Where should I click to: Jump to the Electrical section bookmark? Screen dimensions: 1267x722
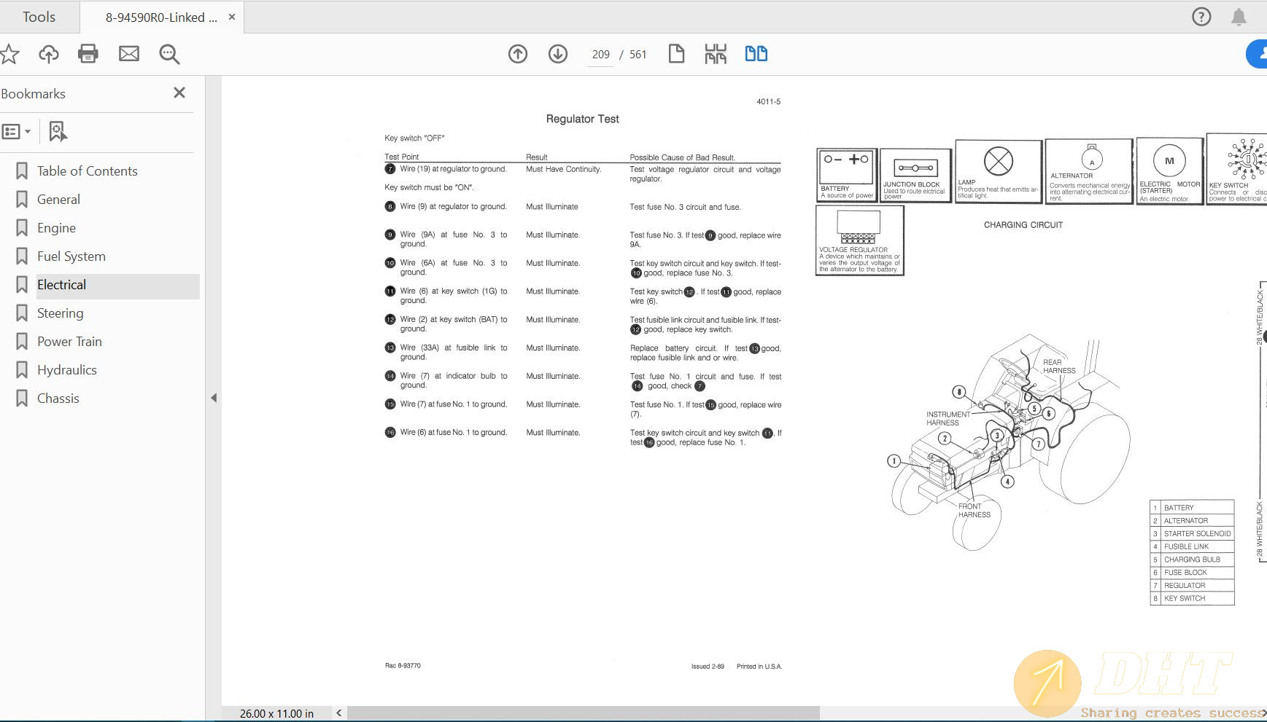click(x=61, y=284)
